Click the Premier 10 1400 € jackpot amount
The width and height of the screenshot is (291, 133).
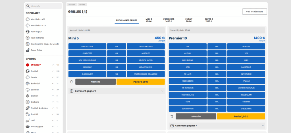(x=259, y=38)
